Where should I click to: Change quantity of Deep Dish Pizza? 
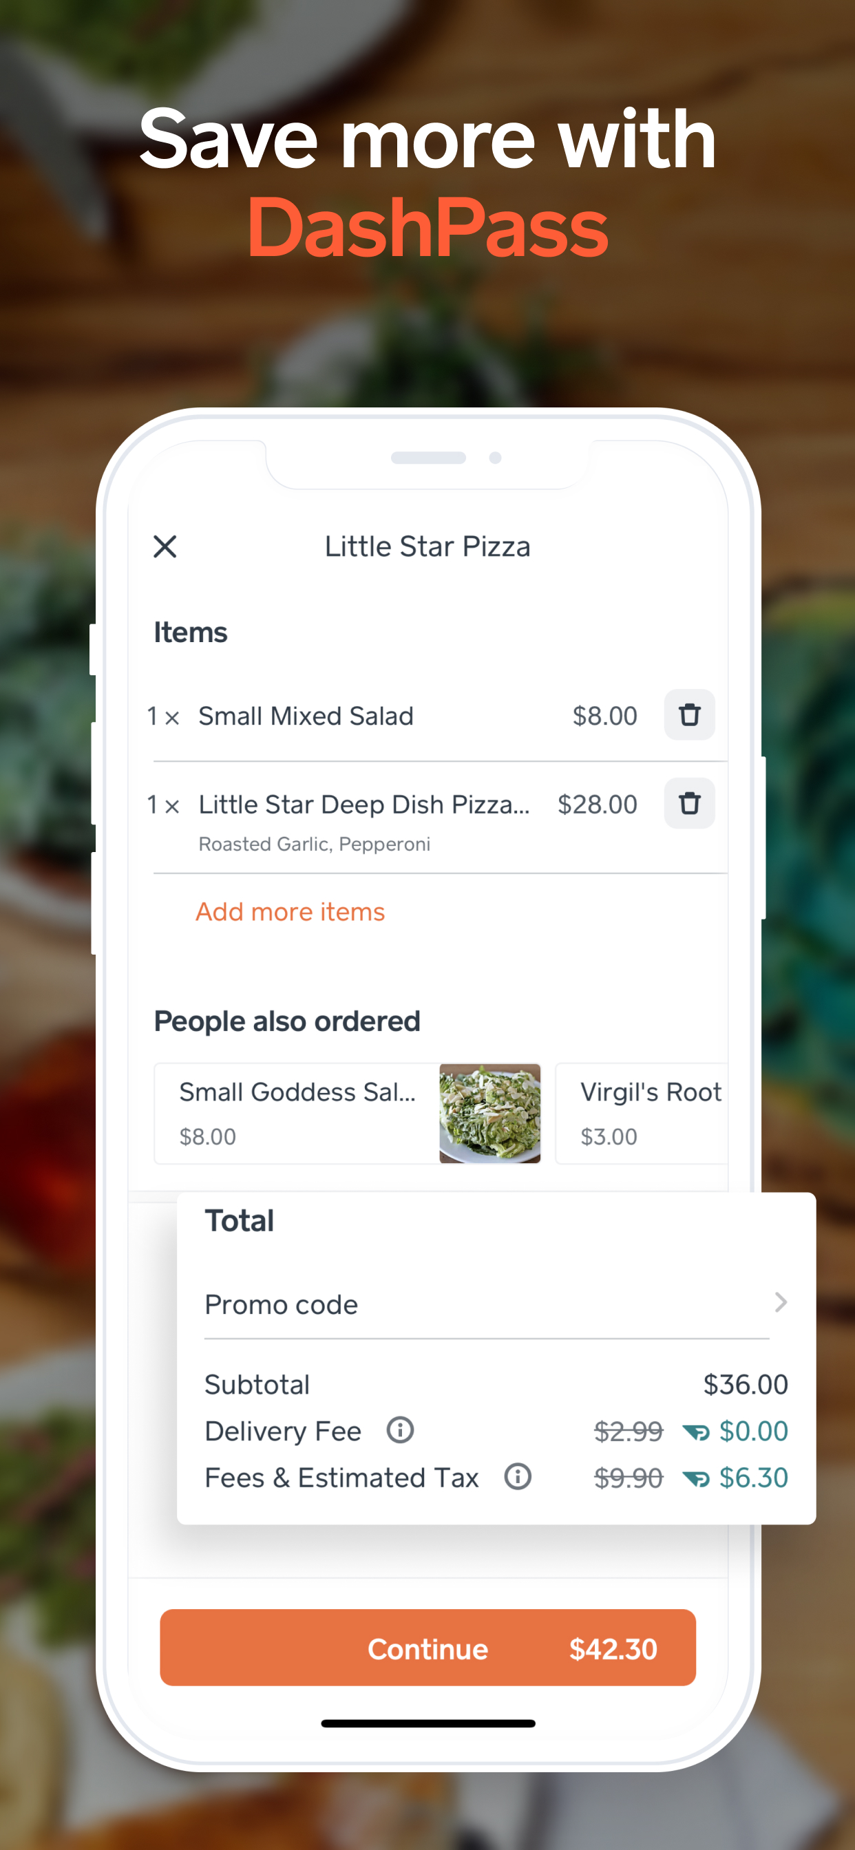[x=163, y=805]
